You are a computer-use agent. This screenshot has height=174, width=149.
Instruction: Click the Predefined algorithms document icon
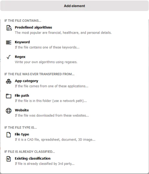click(x=9, y=28)
